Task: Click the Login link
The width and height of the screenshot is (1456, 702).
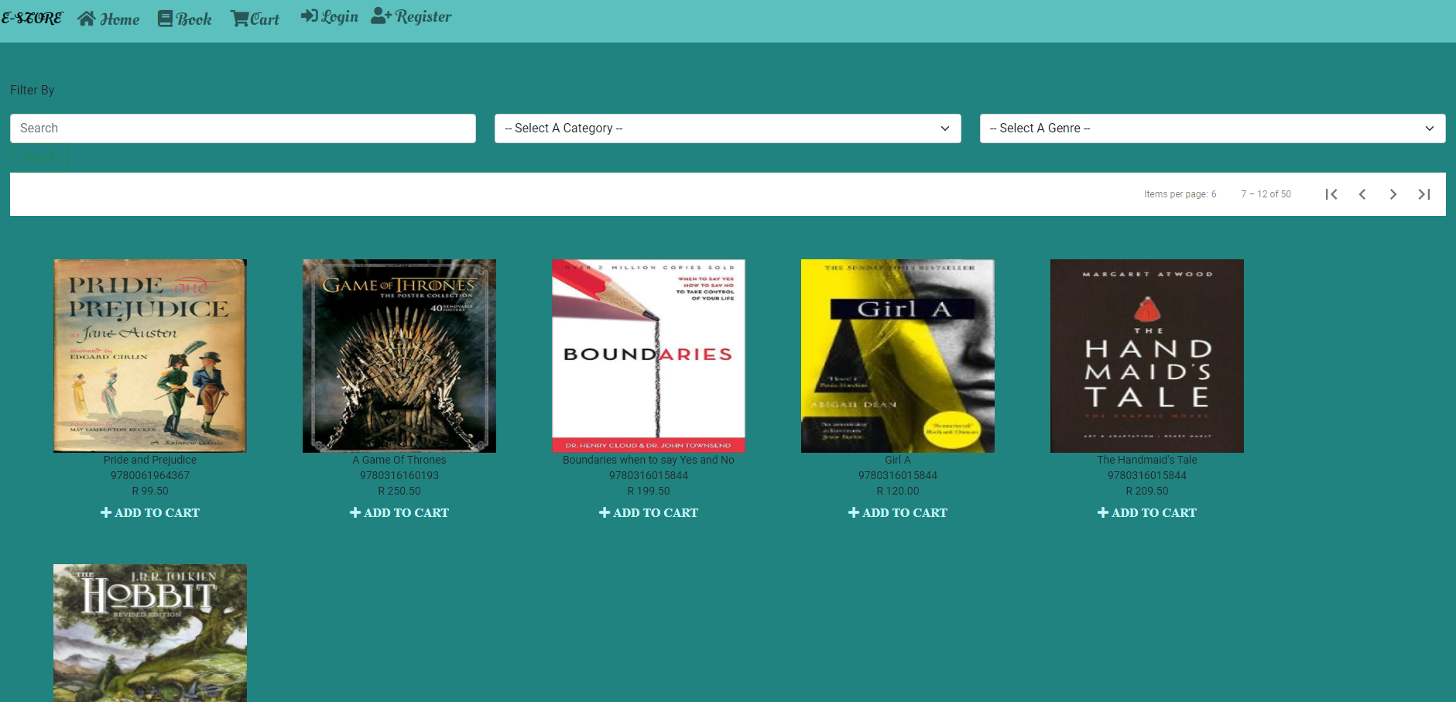Action: pyautogui.click(x=329, y=16)
